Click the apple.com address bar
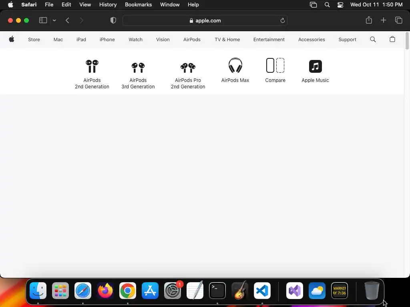Screen dimensions: 410x307 [205, 20]
